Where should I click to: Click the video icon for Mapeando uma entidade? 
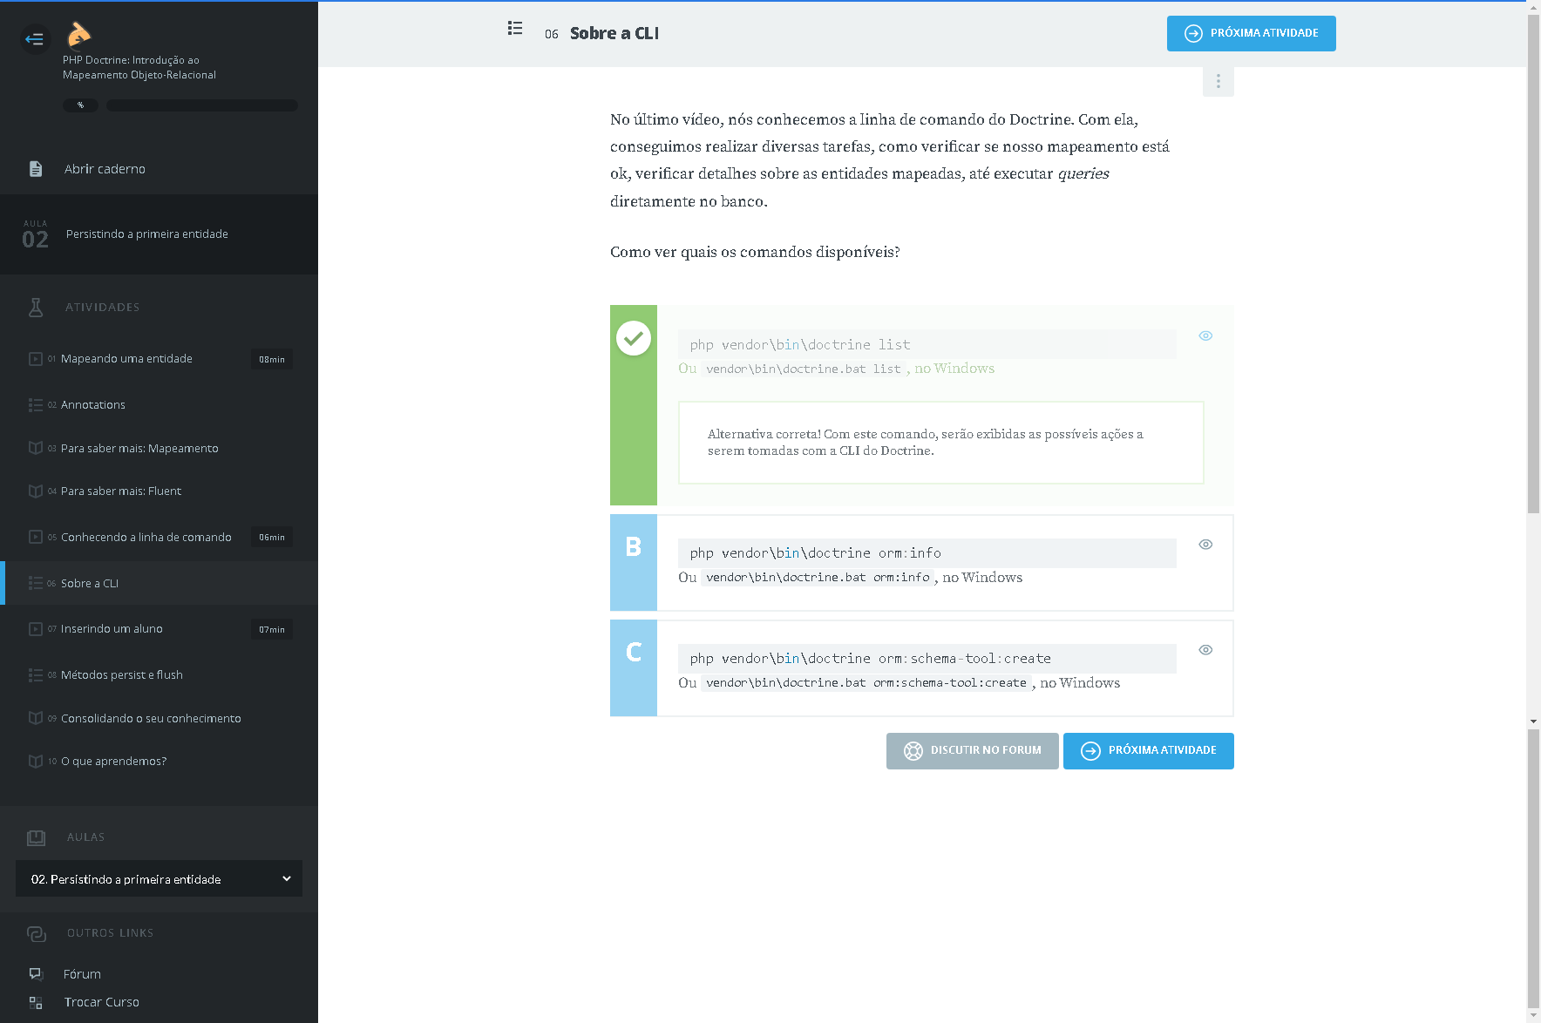pyautogui.click(x=36, y=359)
